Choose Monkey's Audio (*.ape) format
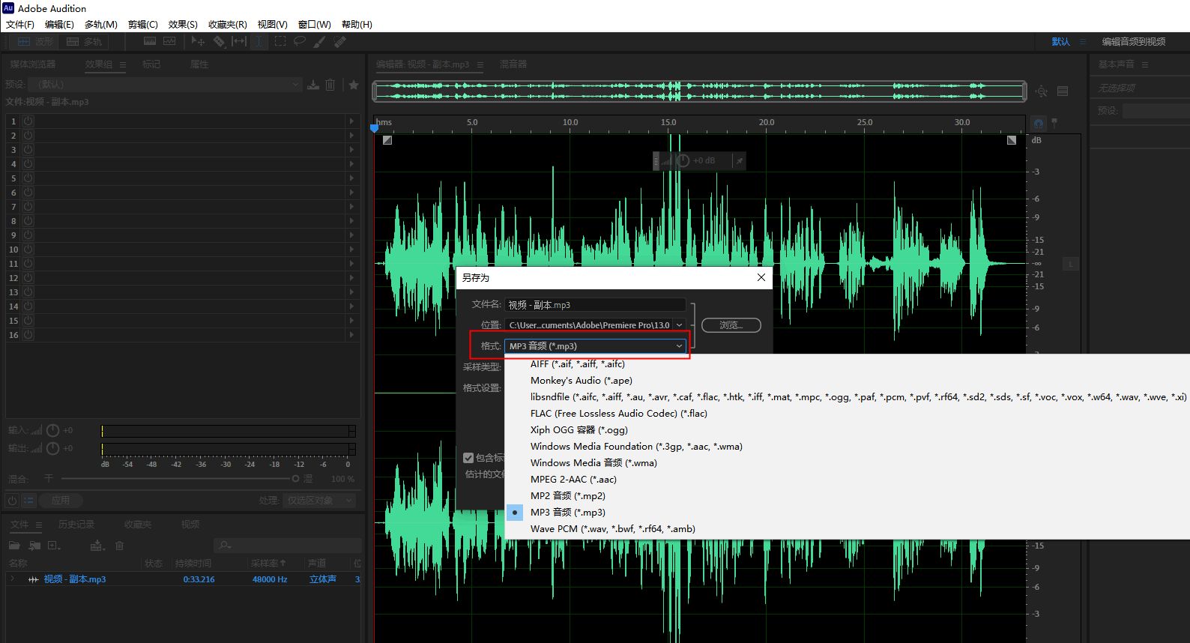The height and width of the screenshot is (643, 1190). pyautogui.click(x=582, y=380)
